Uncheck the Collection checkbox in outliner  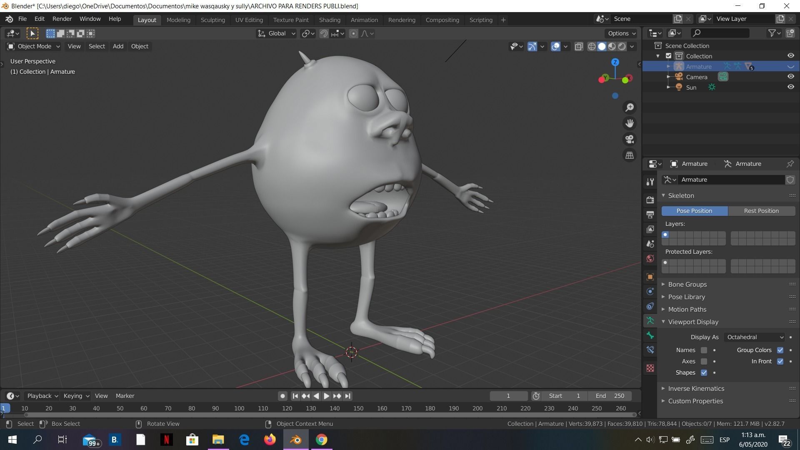coord(668,56)
